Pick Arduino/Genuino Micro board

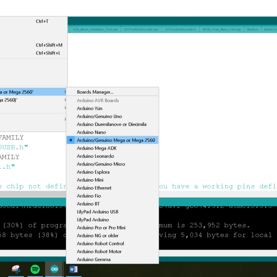pyautogui.click(x=112, y=164)
